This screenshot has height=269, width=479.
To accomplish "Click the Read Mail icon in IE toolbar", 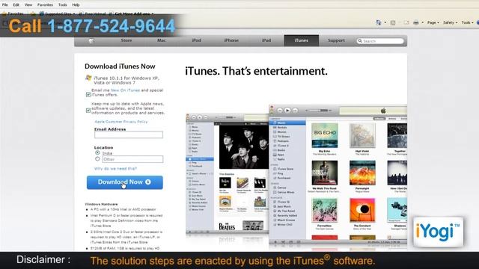I will point(406,22).
